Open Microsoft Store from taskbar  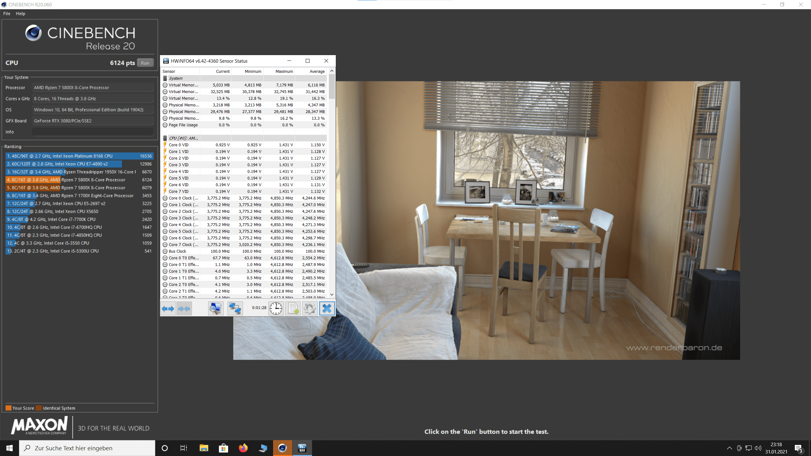(223, 448)
